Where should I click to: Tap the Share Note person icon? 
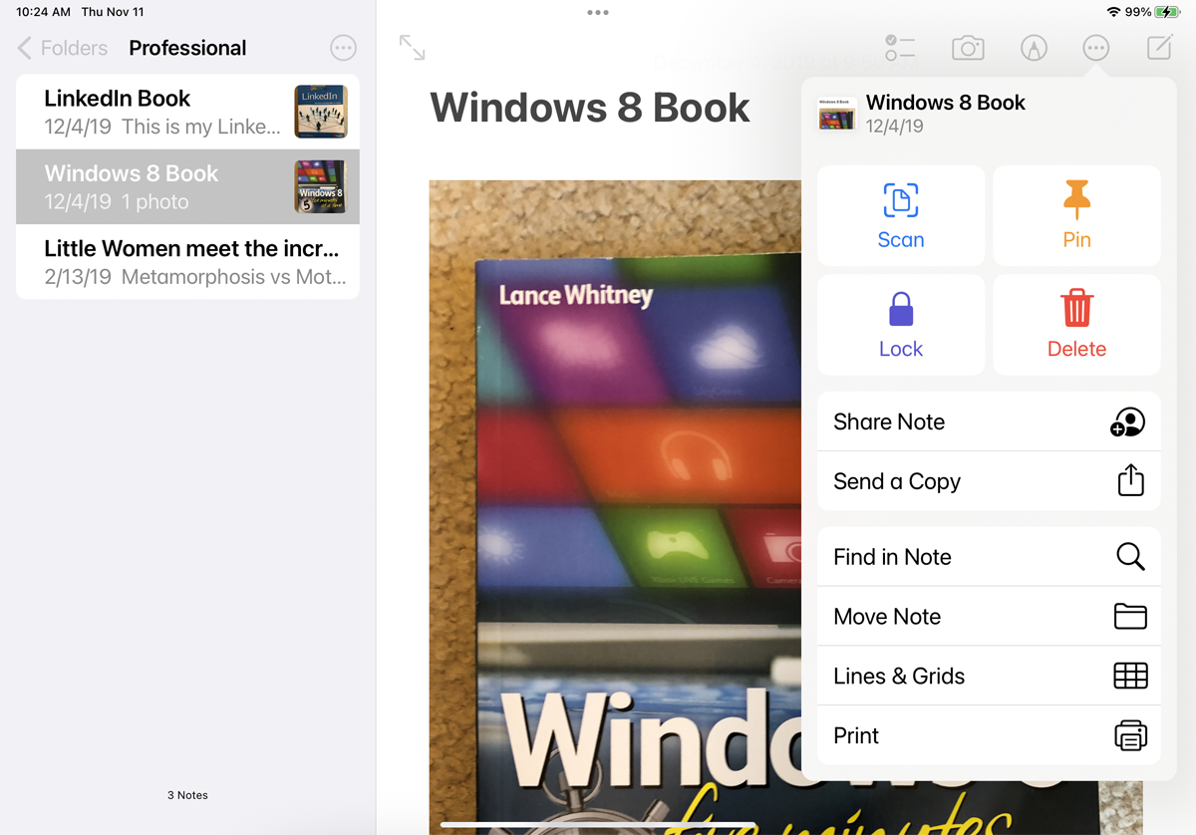1127,421
